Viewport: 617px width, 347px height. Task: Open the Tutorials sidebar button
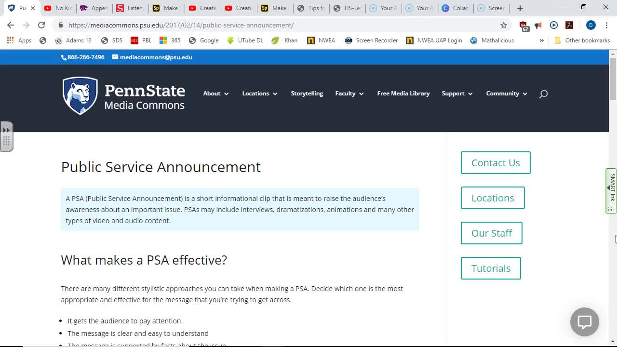[x=490, y=268]
